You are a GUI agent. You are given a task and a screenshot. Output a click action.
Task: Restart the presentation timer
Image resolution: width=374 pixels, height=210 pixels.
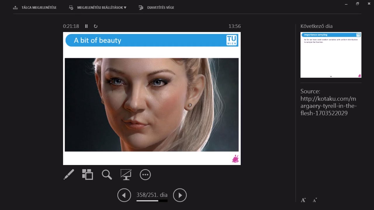pos(96,26)
